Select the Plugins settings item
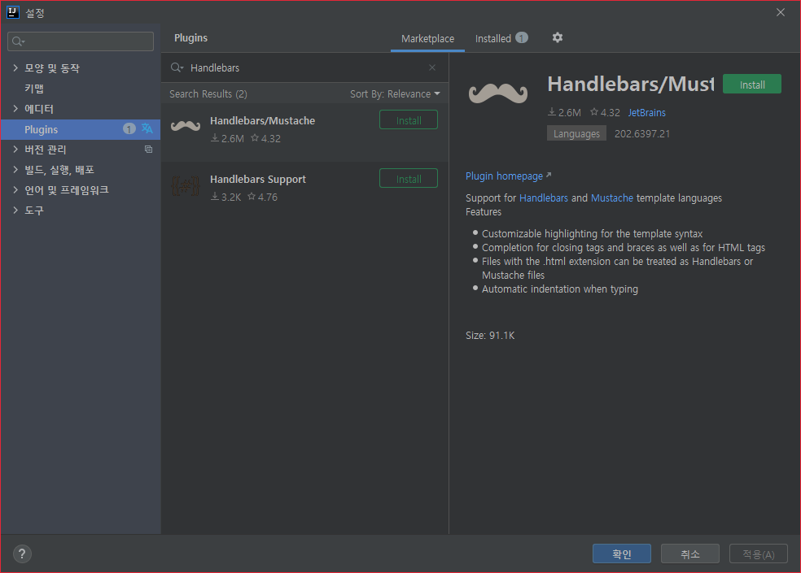Screen dimensions: 801x573 coord(81,129)
